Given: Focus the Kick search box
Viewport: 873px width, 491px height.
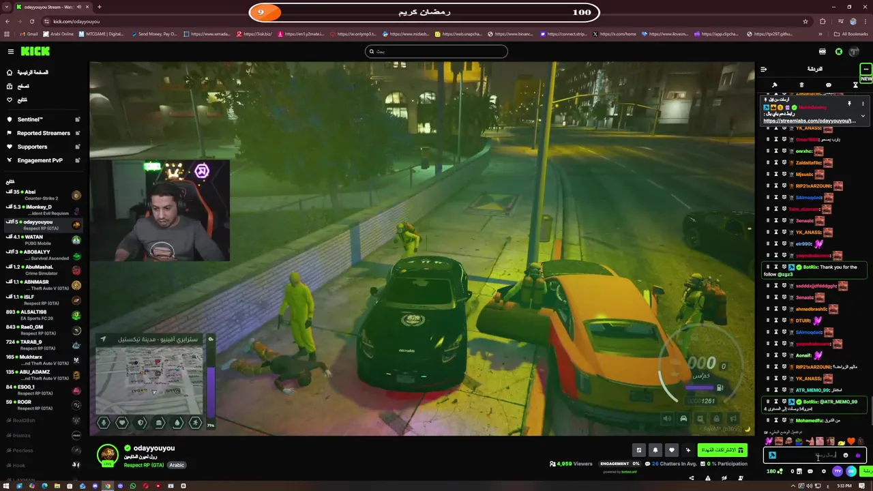Looking at the screenshot, I should (x=436, y=51).
